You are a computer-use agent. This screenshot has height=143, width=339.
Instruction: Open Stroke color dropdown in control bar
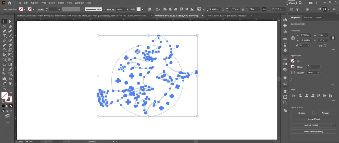coord(34,9)
